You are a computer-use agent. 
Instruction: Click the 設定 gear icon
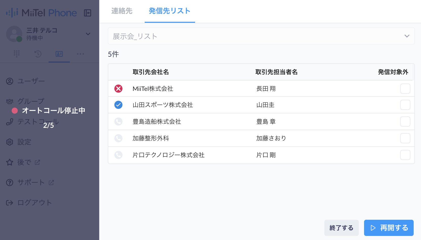point(10,142)
